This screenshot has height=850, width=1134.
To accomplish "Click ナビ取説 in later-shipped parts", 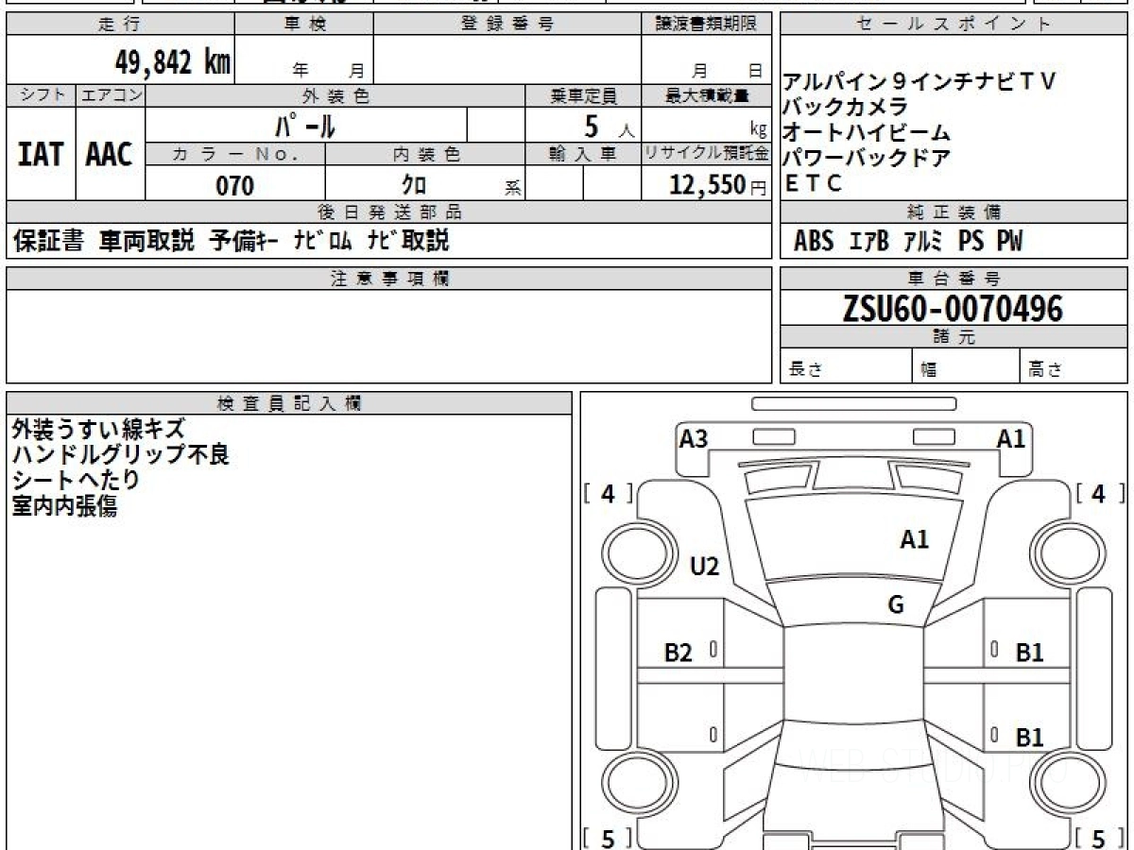I will pyautogui.click(x=408, y=241).
